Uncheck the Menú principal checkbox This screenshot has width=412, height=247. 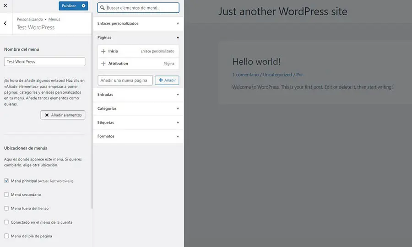click(x=6, y=181)
